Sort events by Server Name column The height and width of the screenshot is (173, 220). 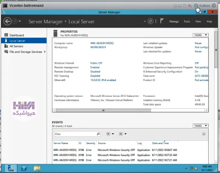pos(61,143)
